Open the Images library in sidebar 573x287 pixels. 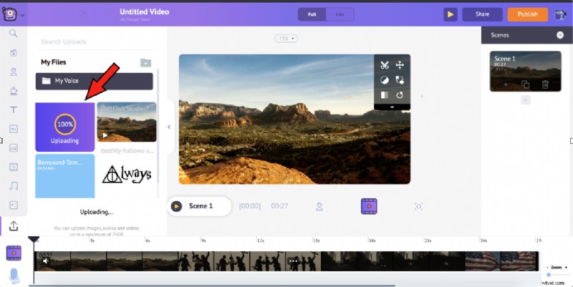click(x=14, y=148)
